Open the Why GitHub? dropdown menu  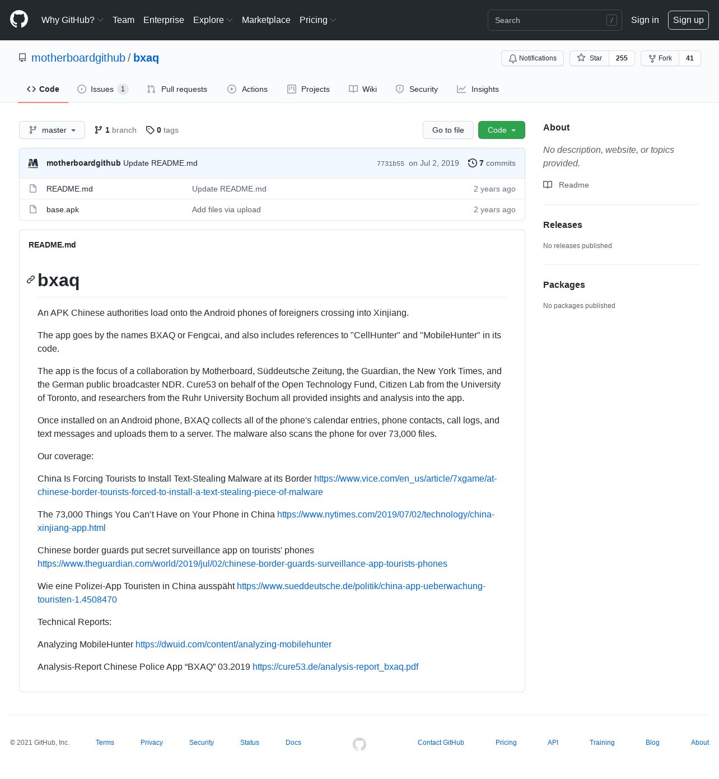72,20
